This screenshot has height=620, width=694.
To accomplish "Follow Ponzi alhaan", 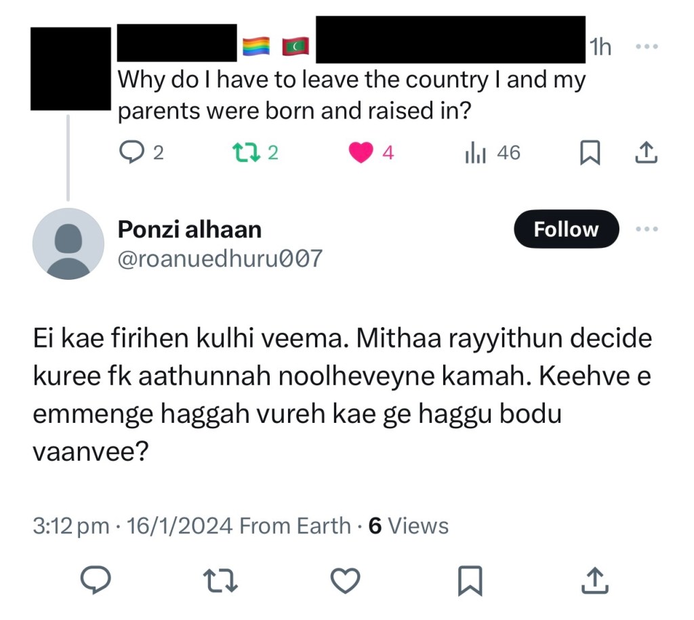I will (566, 229).
